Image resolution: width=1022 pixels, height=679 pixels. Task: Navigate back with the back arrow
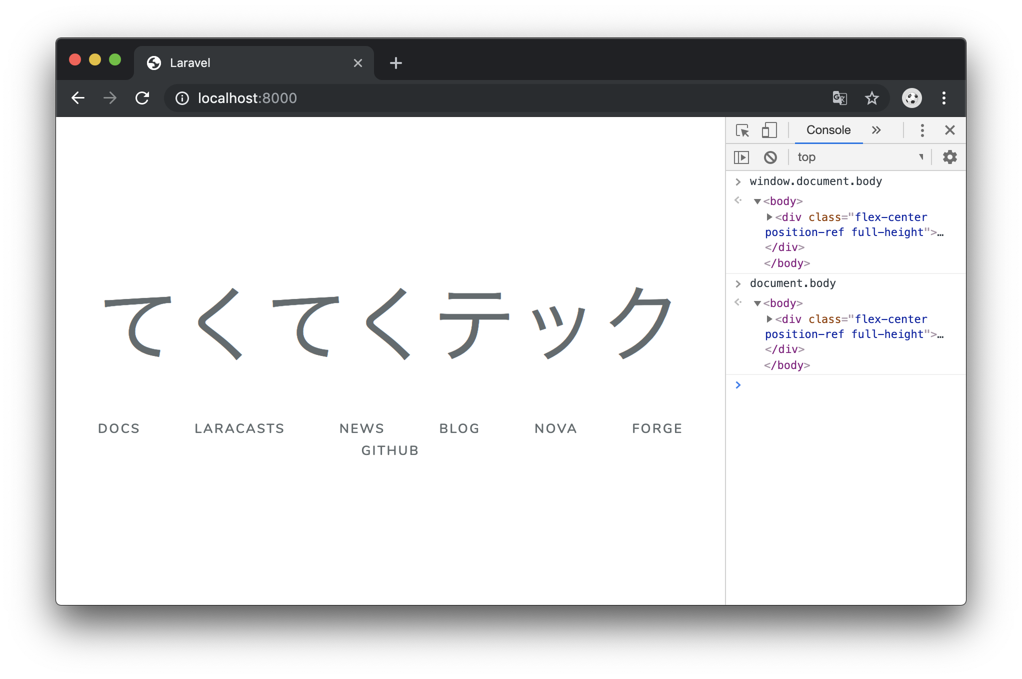(x=78, y=98)
